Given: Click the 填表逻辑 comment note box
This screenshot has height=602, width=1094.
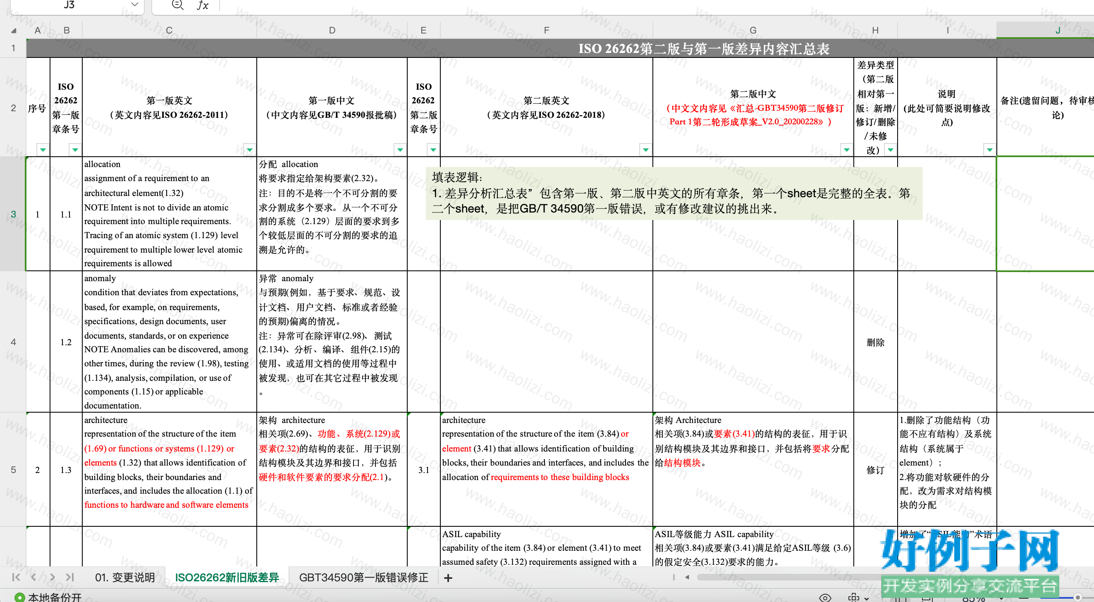Looking at the screenshot, I should (x=674, y=193).
